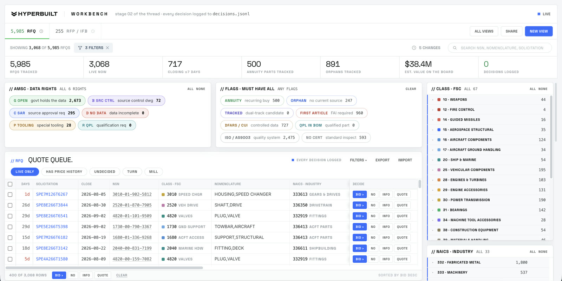562x281 pixels.
Task: Click the blue swatch for 15 · Aerospace Structural
Action: point(439,130)
